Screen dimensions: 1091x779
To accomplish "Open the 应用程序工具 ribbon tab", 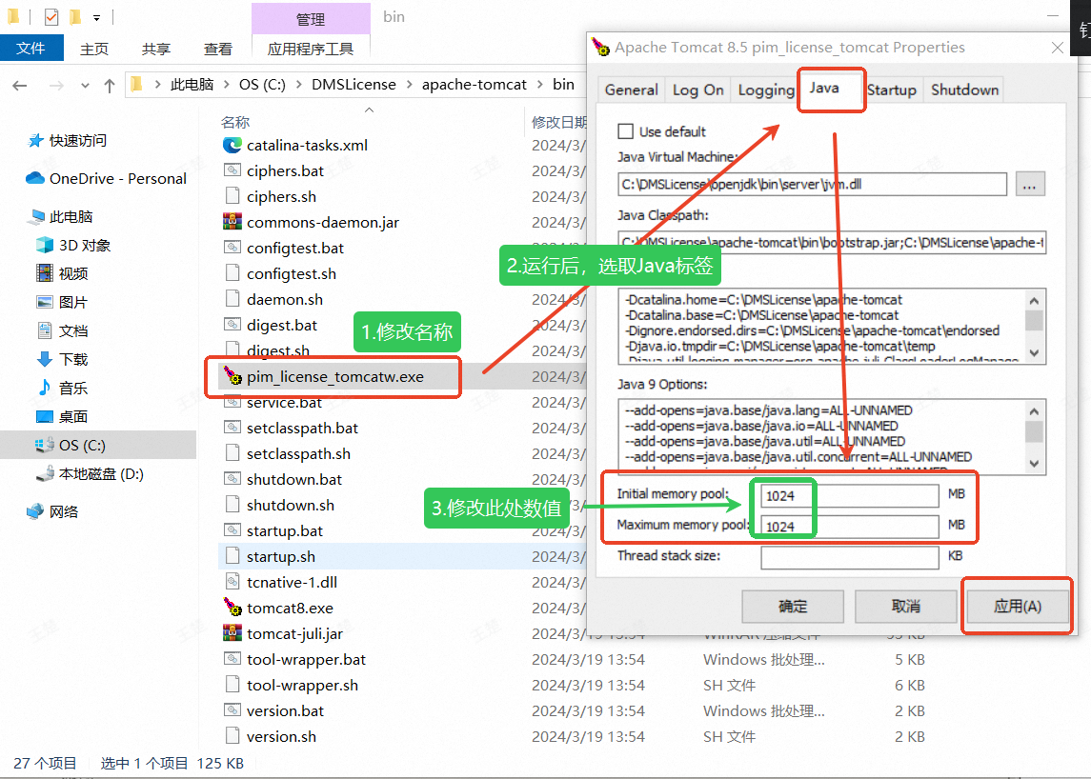I will point(311,49).
